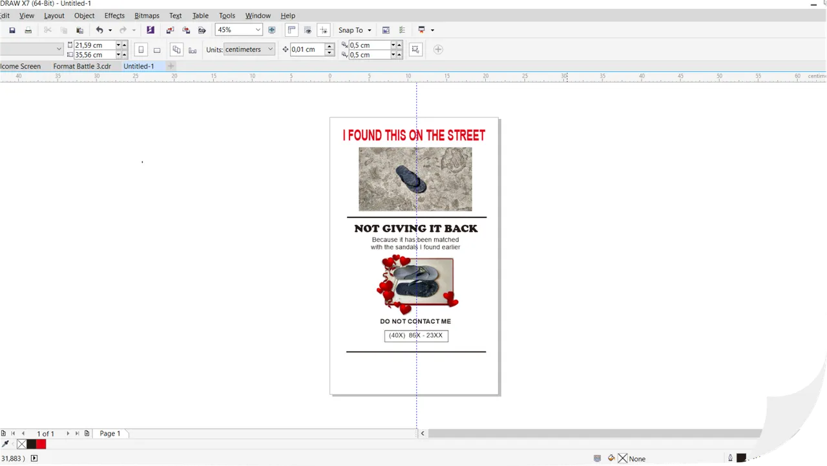This screenshot has height=466, width=827.
Task: Open the Tools menu
Action: 227,16
